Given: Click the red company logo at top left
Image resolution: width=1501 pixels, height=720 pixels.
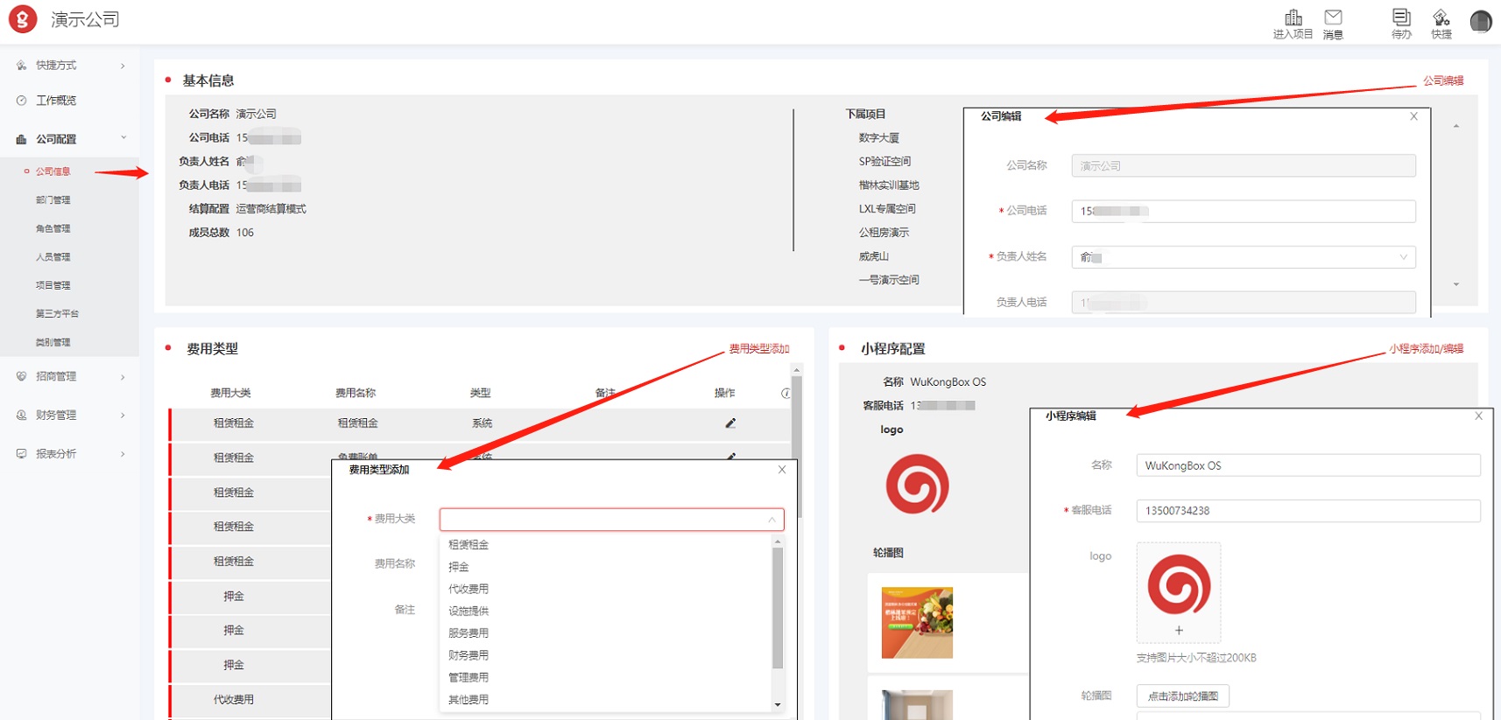Looking at the screenshot, I should coord(23,19).
